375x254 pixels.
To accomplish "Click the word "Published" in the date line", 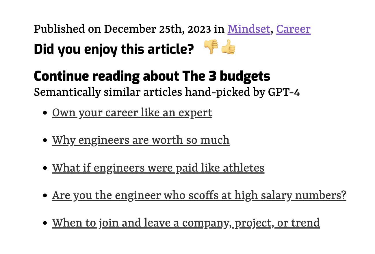I will [x=60, y=29].
